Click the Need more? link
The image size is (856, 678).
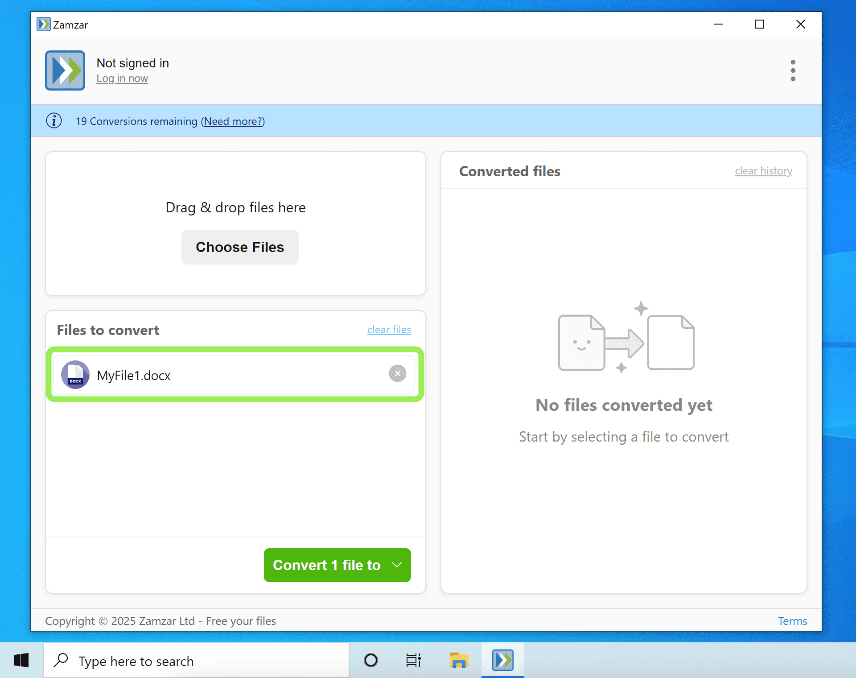pos(232,121)
